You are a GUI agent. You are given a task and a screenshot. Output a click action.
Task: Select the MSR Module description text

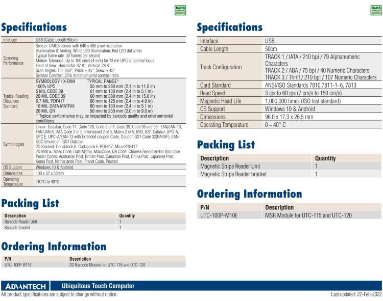pos(308,215)
